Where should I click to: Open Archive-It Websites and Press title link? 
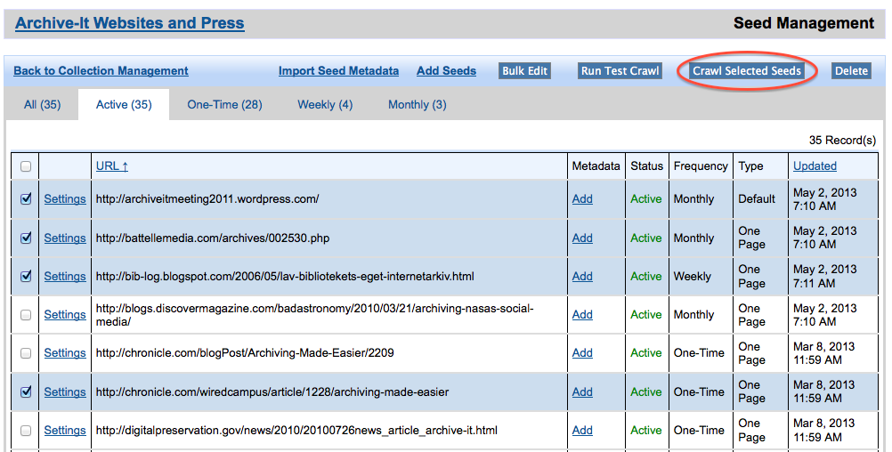(130, 23)
